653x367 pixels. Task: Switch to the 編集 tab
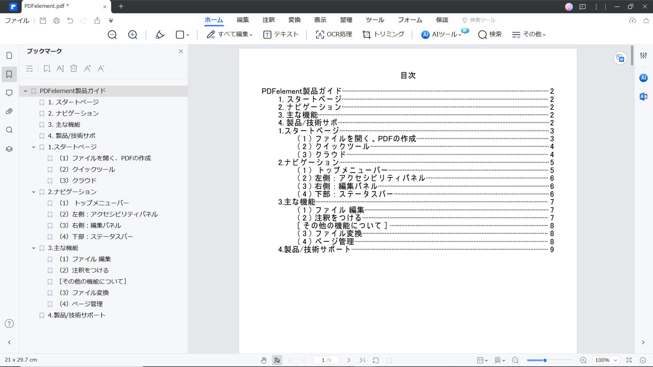pos(243,20)
